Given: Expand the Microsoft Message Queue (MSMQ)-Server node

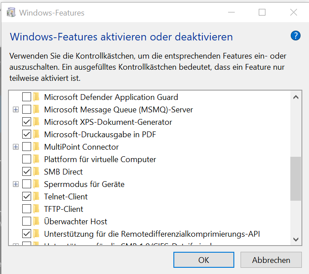Looking at the screenshot, I should click(16, 109).
